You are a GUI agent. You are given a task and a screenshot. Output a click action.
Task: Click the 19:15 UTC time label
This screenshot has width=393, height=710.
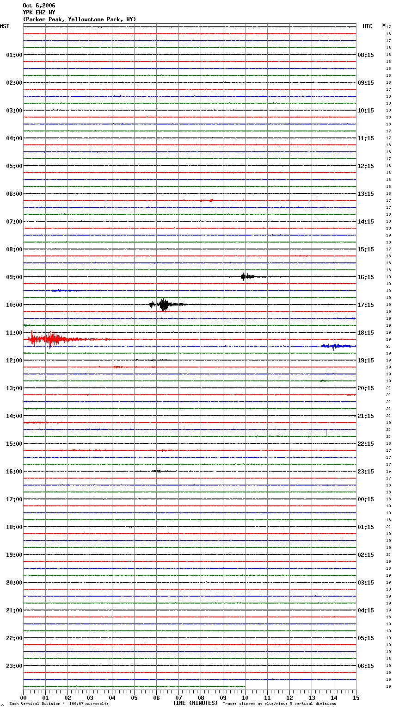[366, 361]
